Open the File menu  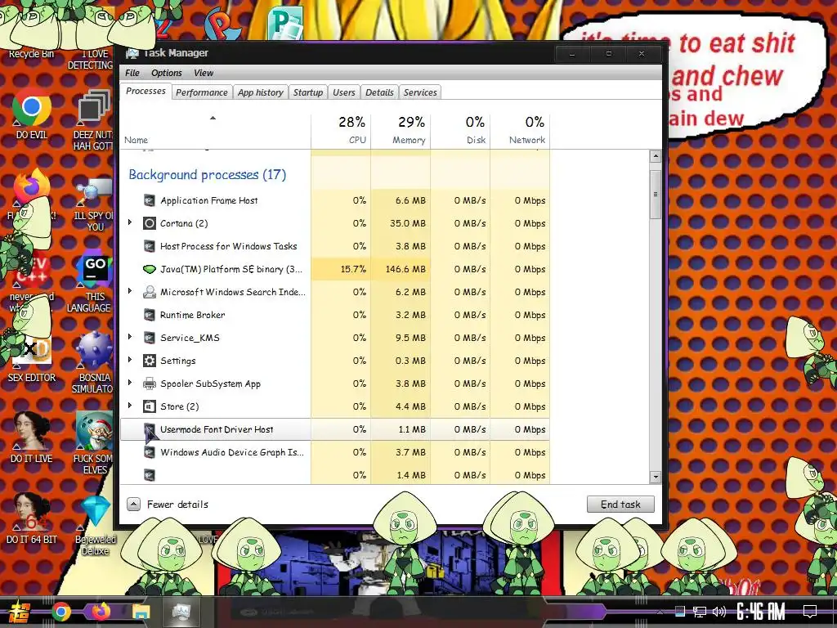pos(132,73)
